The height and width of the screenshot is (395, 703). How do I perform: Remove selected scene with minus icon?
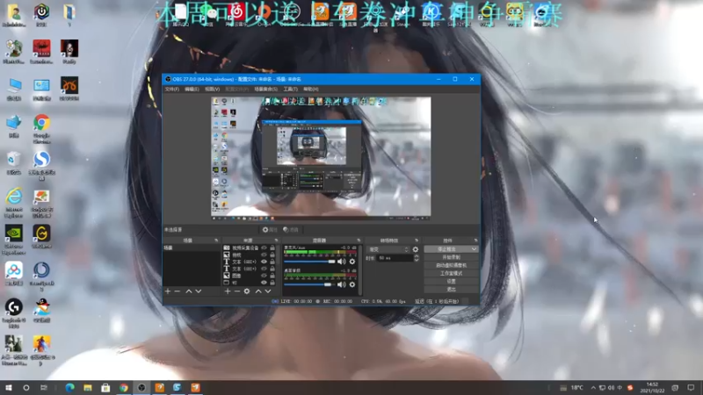pyautogui.click(x=178, y=291)
